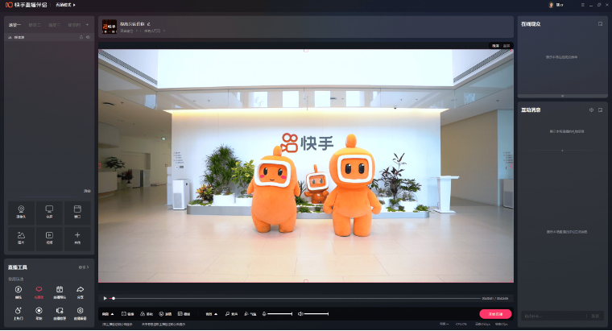Open the network dropdown in status bar
Image resolution: width=612 pixels, height=331 pixels.
click(445, 324)
